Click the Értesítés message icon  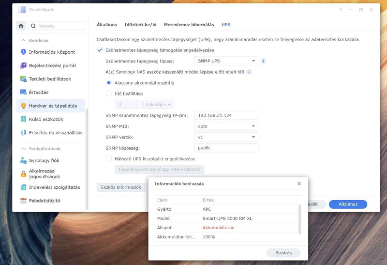click(x=23, y=92)
